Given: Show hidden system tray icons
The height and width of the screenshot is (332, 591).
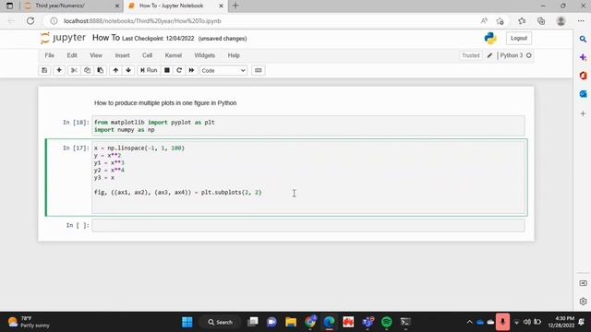Looking at the screenshot, I should [469, 322].
